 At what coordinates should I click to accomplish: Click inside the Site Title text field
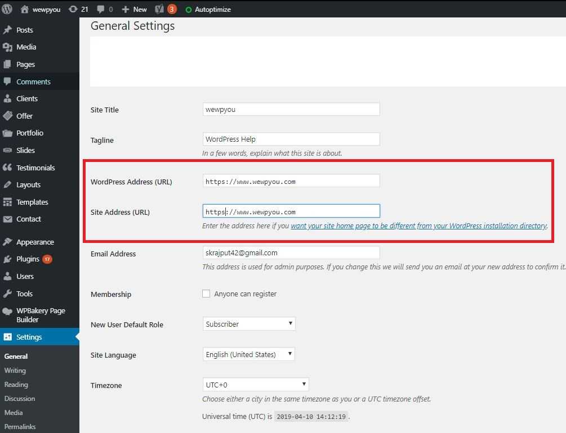point(291,109)
